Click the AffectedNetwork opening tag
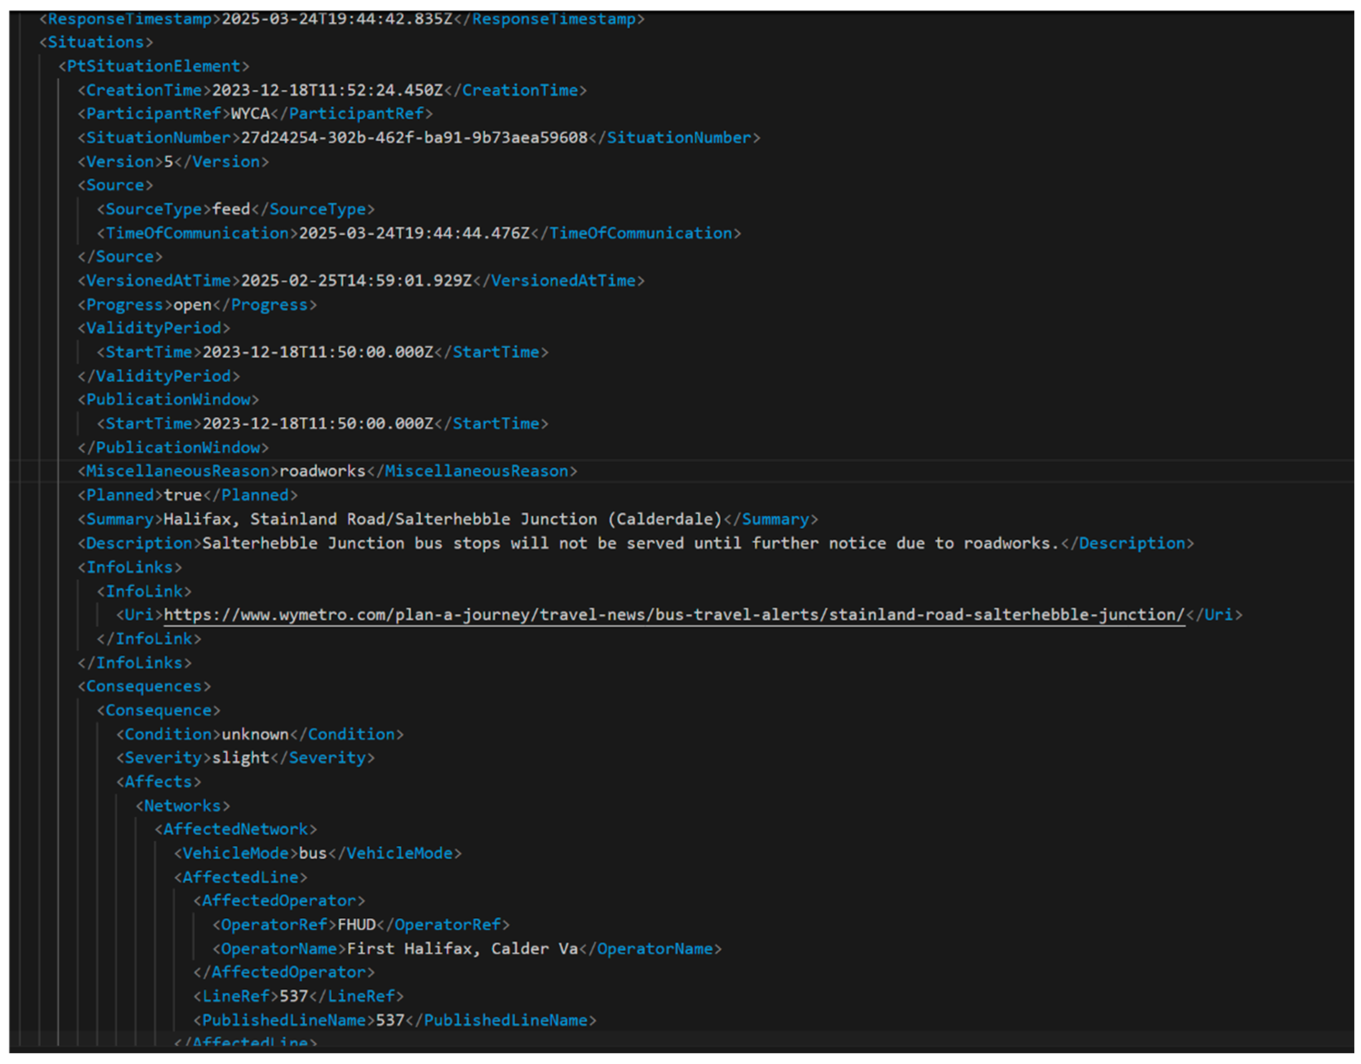 tap(236, 830)
